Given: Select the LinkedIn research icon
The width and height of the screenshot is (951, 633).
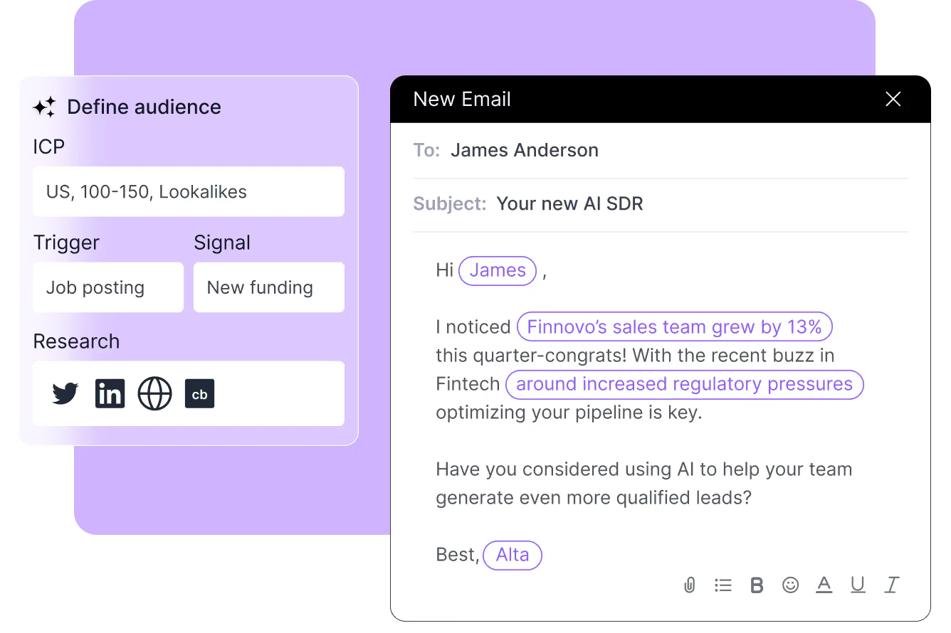Looking at the screenshot, I should point(110,393).
